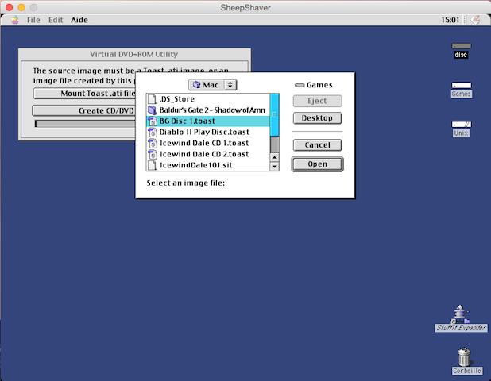The width and height of the screenshot is (491, 381).
Task: Click Mount Toast .ati file button
Action: click(x=84, y=94)
